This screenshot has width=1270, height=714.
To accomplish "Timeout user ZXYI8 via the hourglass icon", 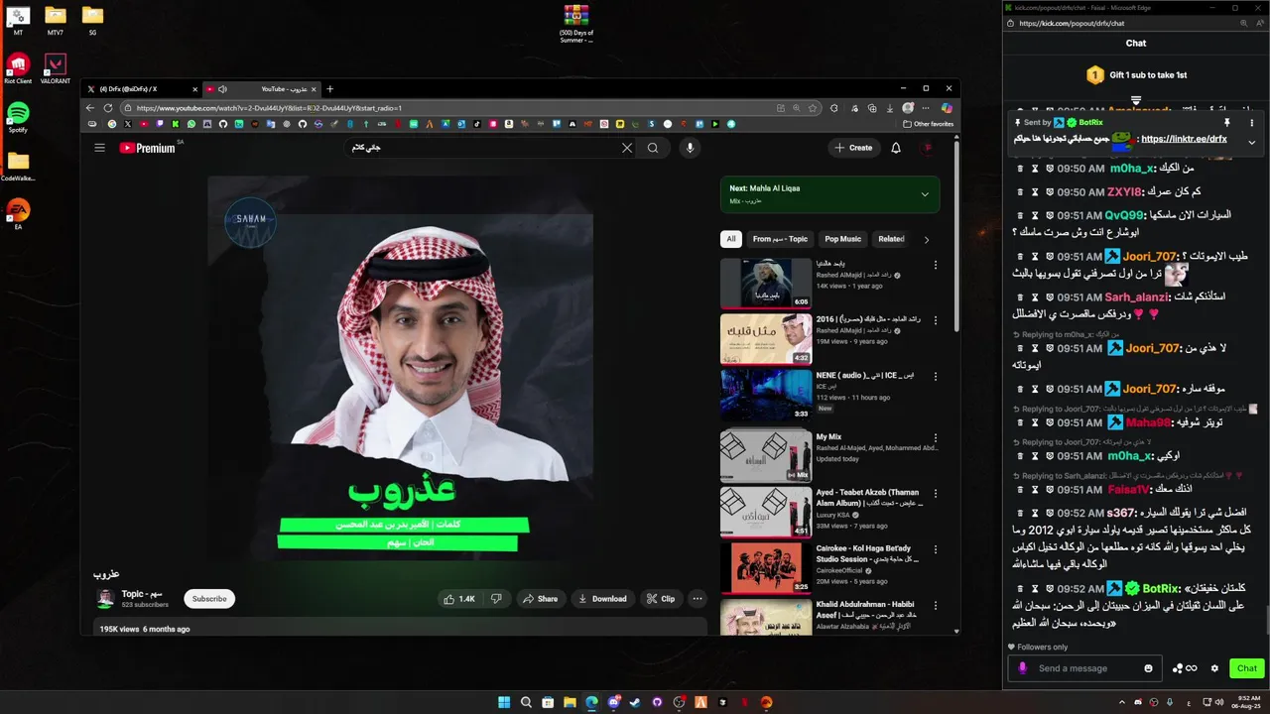I will (1035, 191).
